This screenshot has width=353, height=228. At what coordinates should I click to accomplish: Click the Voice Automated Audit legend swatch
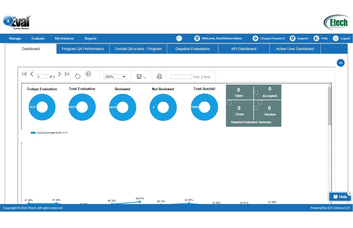pos(33,133)
